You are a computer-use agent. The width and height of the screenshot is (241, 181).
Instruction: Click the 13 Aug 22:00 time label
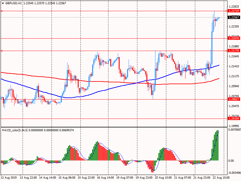tap(28, 178)
